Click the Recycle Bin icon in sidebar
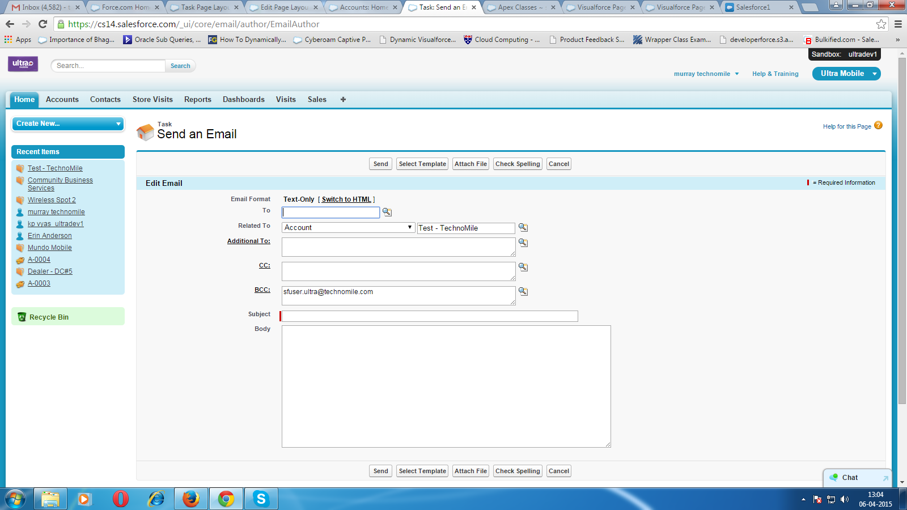 click(22, 317)
